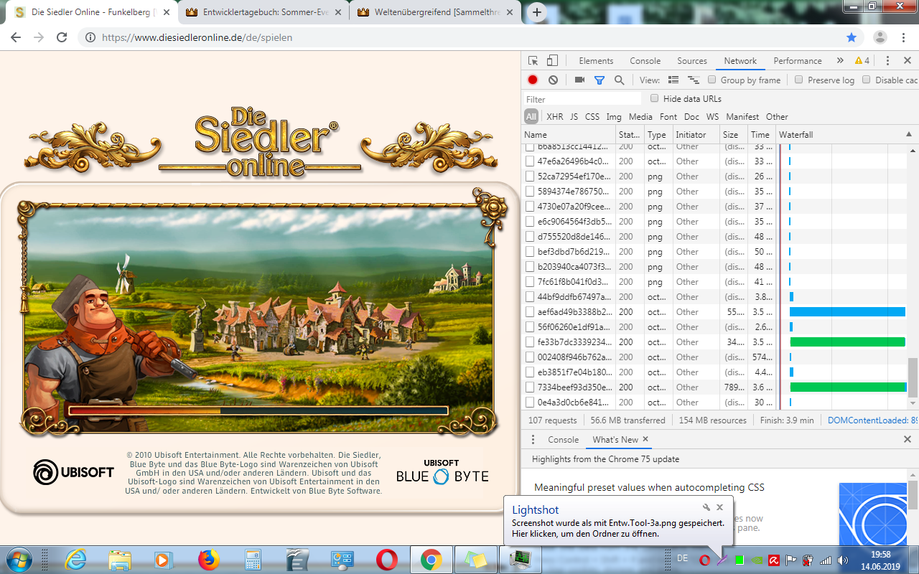
Task: Open Opera from the taskbar
Action: tap(387, 559)
